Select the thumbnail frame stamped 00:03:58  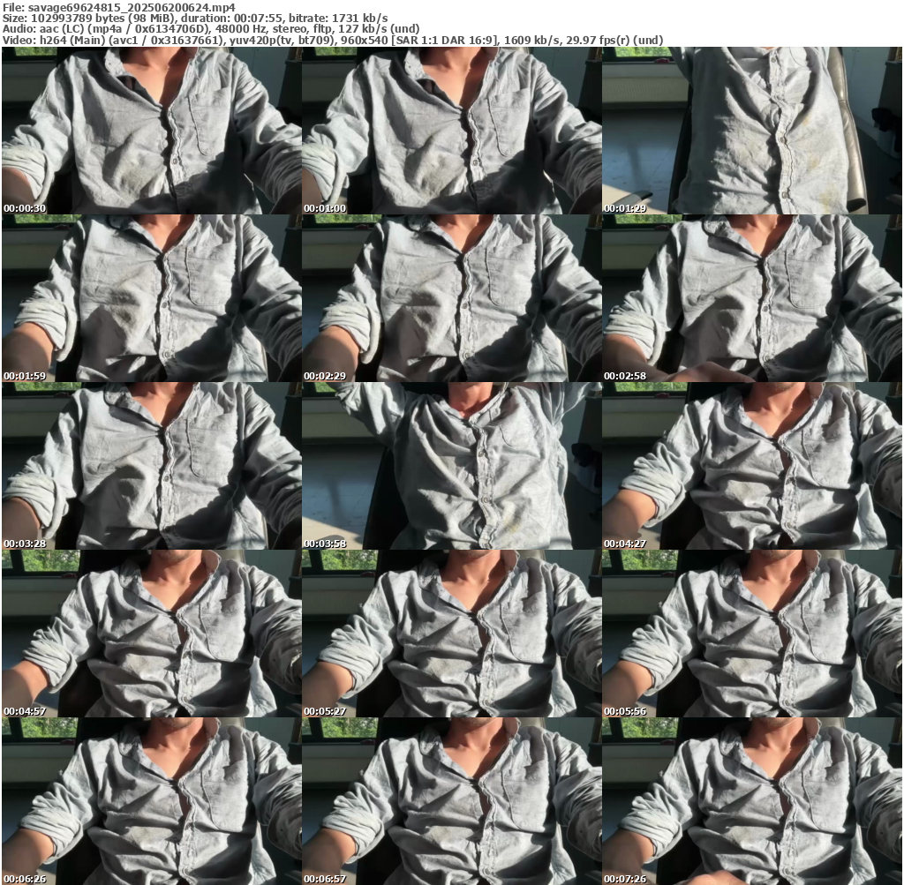(451, 466)
